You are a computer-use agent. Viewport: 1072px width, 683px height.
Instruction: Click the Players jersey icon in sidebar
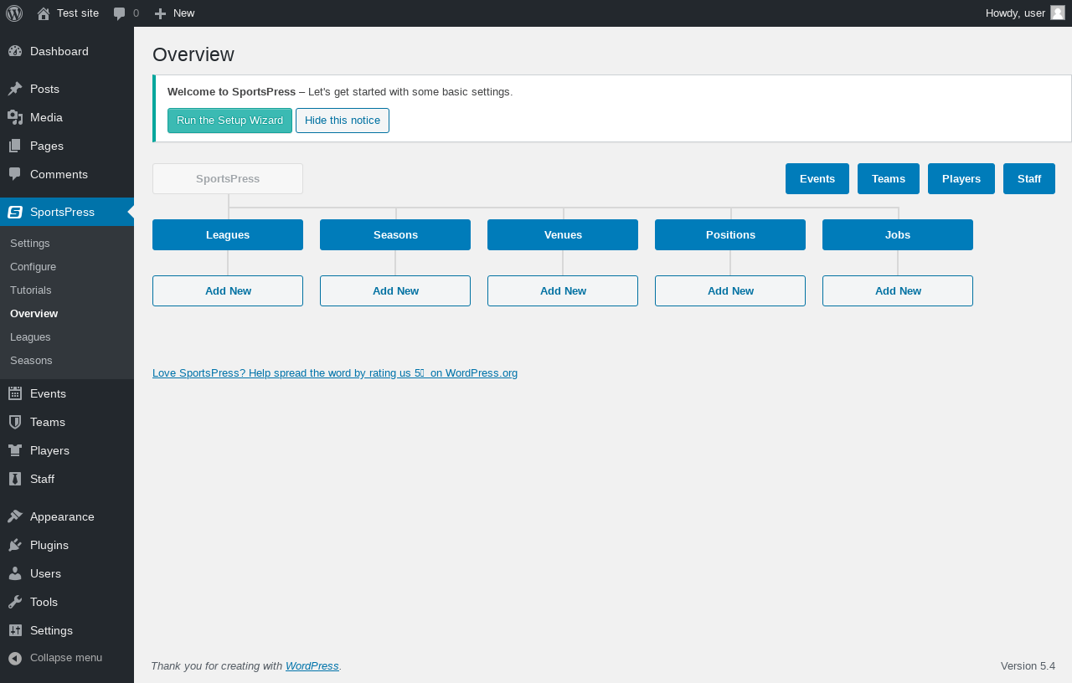15,450
